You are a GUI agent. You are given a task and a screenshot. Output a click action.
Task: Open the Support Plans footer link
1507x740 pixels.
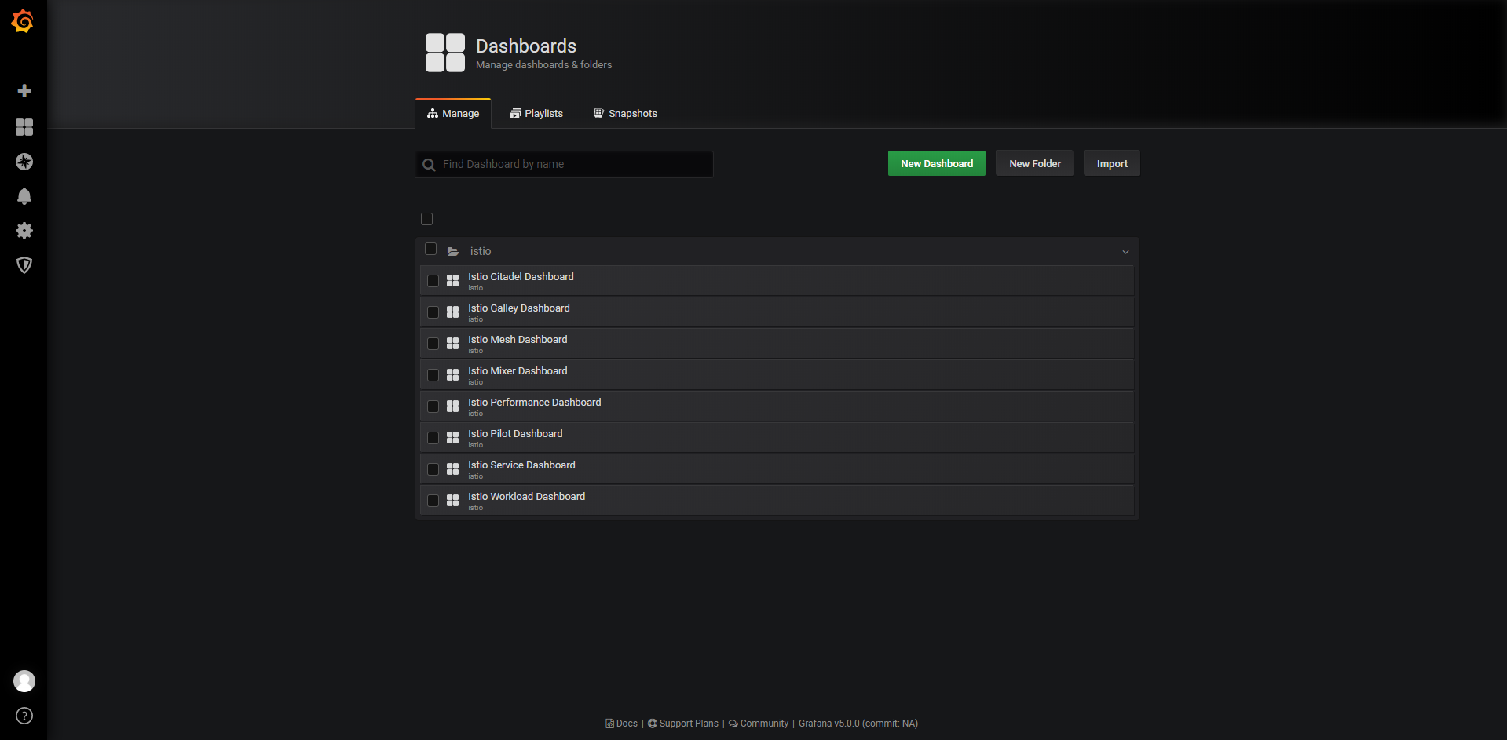coord(682,724)
